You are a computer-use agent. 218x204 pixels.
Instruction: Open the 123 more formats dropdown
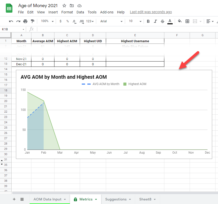coord(89,21)
